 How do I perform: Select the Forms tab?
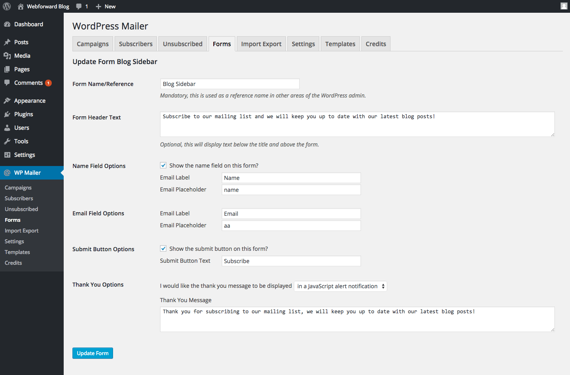tap(222, 44)
